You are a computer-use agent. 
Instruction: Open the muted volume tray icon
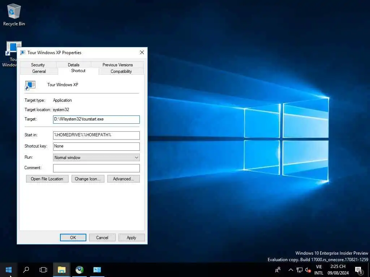click(x=308, y=270)
